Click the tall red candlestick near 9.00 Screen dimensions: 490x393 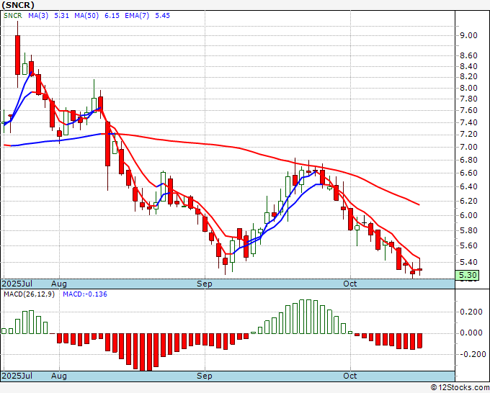tap(17, 55)
